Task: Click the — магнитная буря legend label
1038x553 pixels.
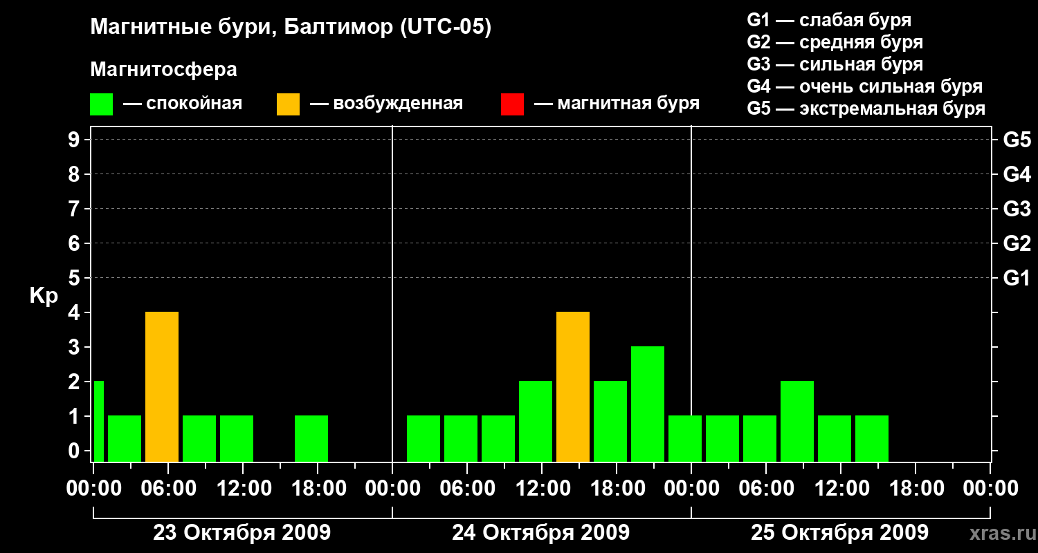Action: tap(617, 104)
